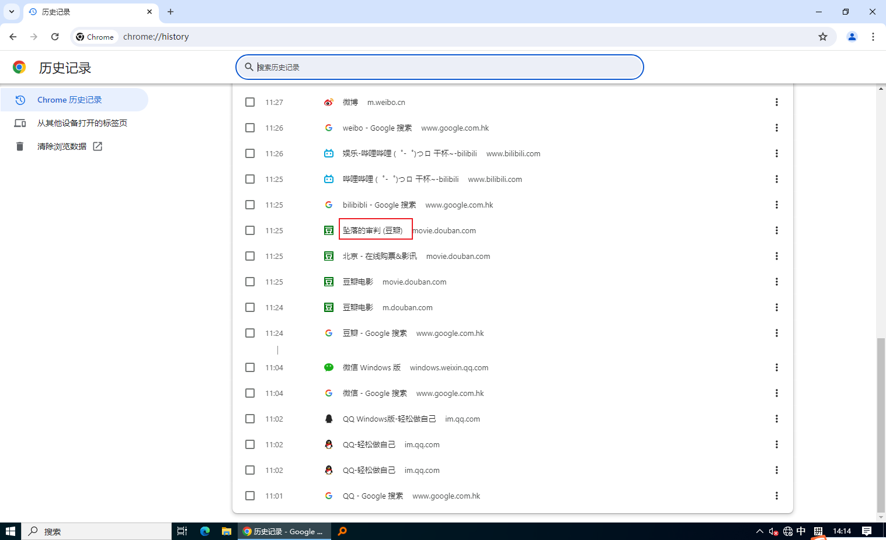Open the 北京 - 在线购票&影讯 link

380,256
